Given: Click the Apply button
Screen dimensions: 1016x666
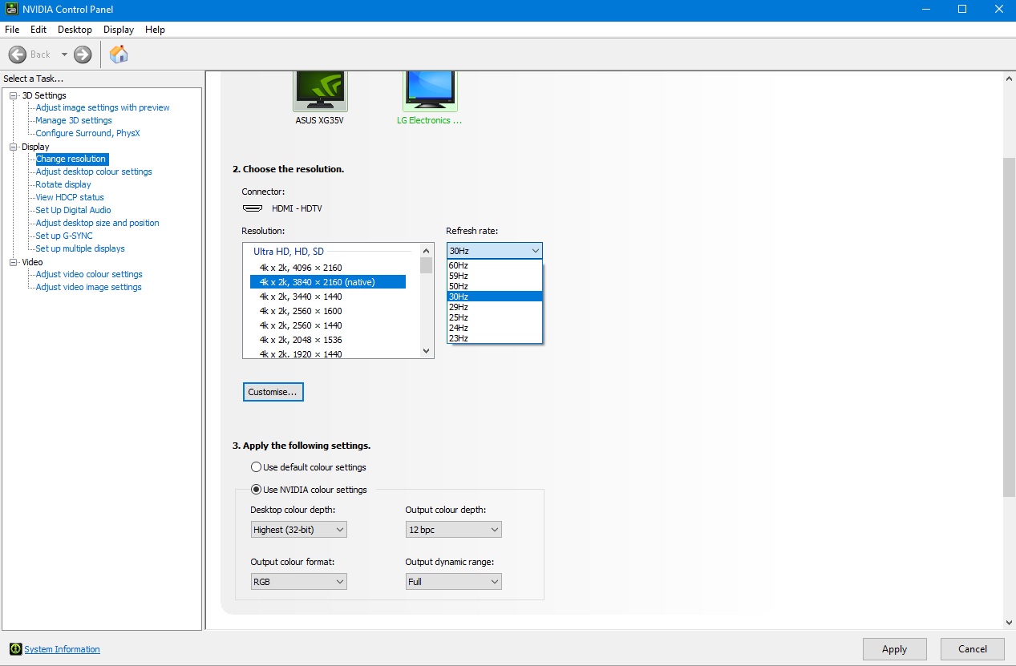Looking at the screenshot, I should point(894,649).
